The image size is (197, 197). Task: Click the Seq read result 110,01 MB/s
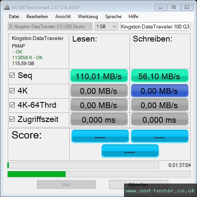point(99,76)
